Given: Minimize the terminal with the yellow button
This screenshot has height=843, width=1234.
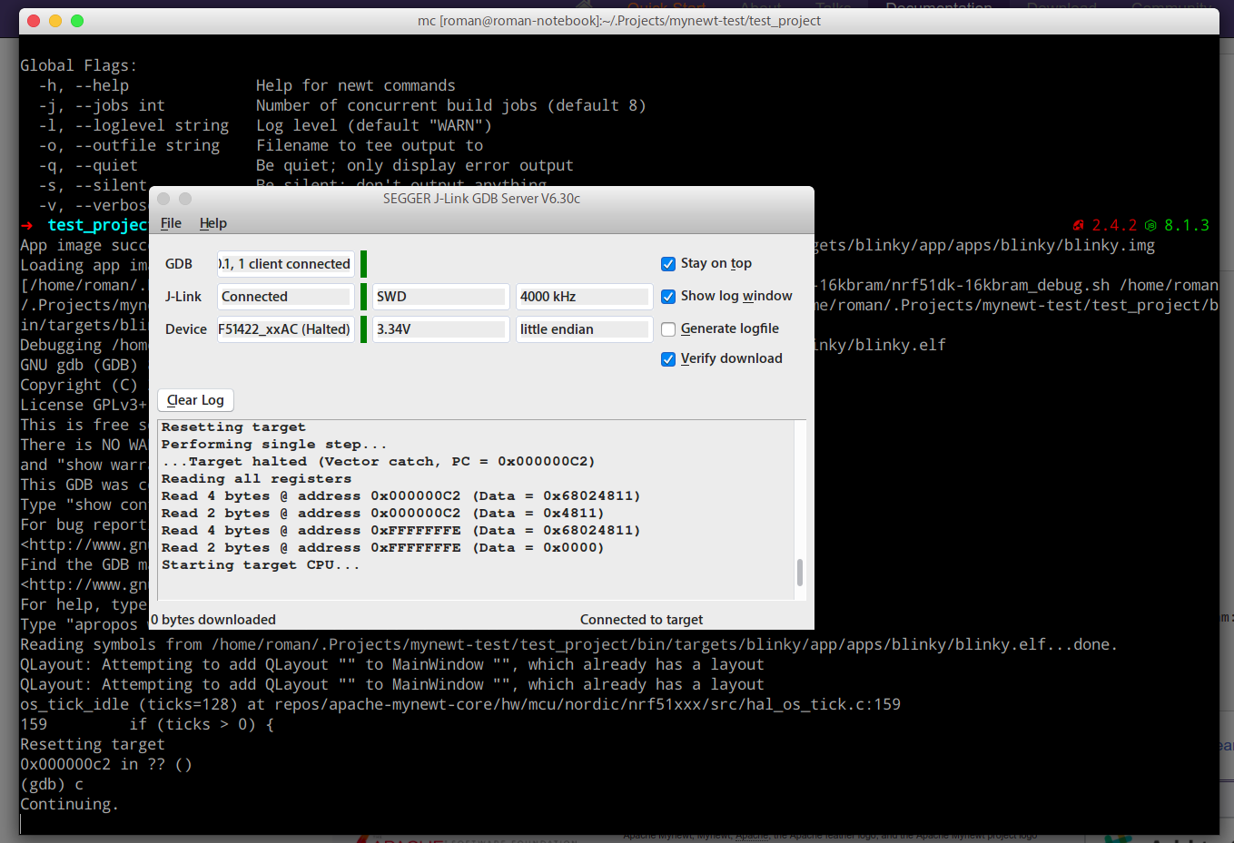Looking at the screenshot, I should click(x=55, y=21).
